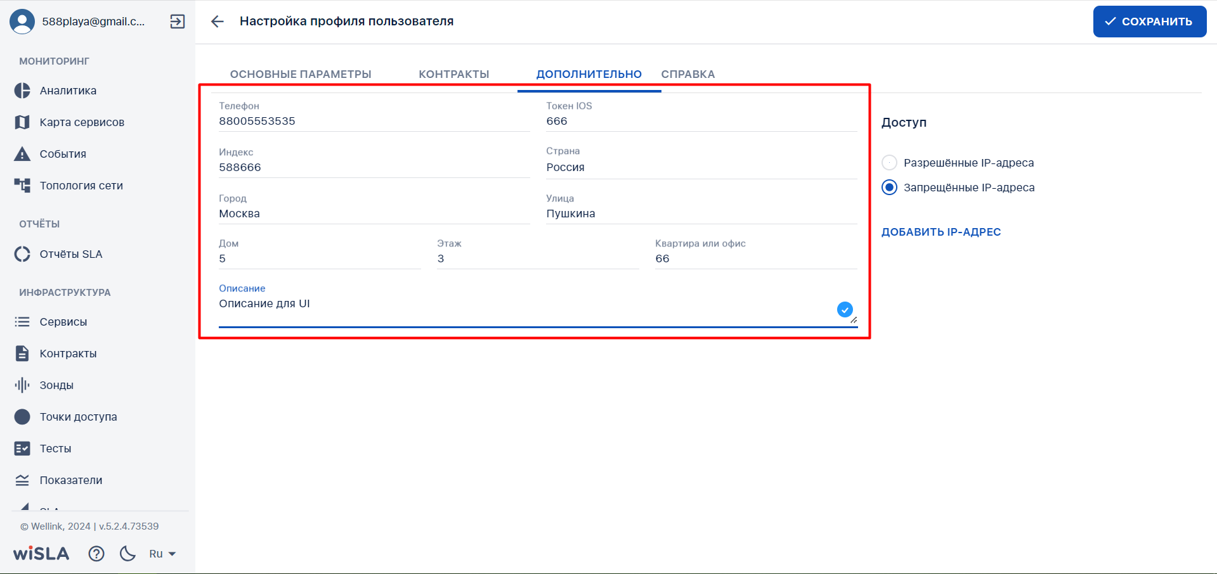Click the blue checkmark in description field
This screenshot has width=1217, height=574.
[x=845, y=310]
